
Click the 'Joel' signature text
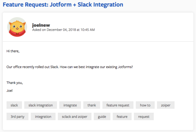click(10, 90)
